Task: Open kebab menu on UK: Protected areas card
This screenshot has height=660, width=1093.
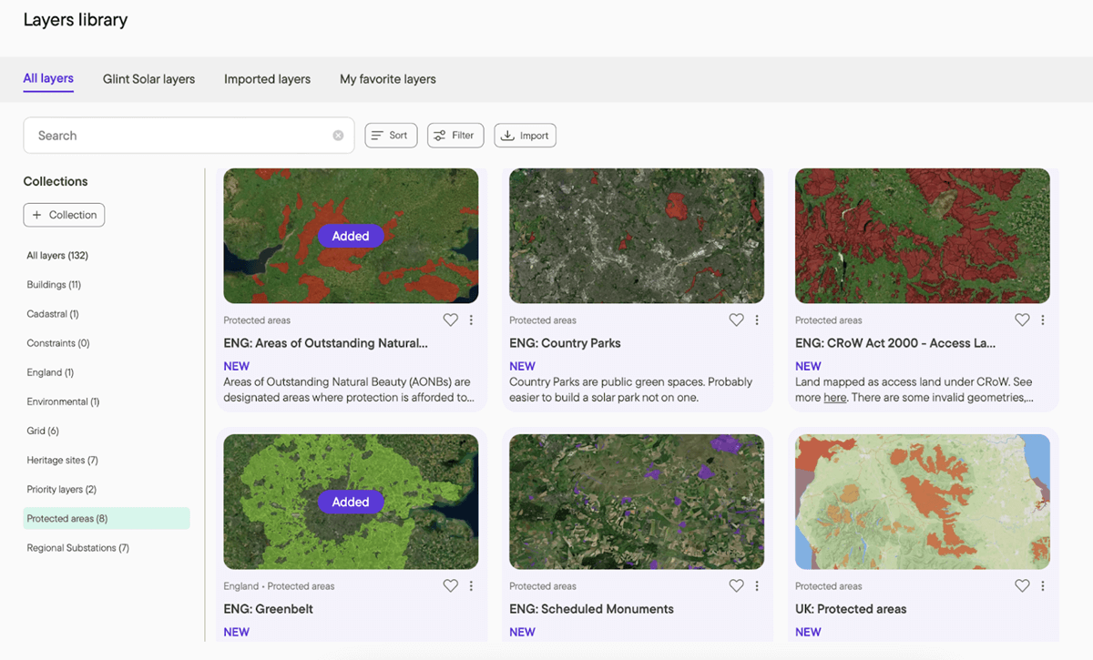Action: [1043, 586]
